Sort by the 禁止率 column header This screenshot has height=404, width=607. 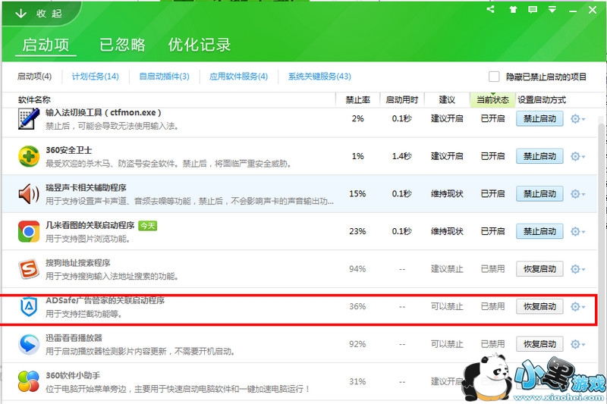(357, 100)
